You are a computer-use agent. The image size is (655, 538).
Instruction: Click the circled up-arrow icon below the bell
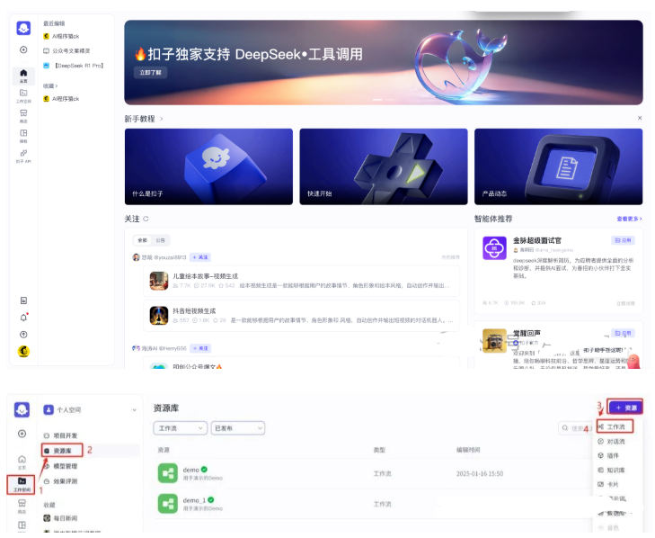coord(23,335)
